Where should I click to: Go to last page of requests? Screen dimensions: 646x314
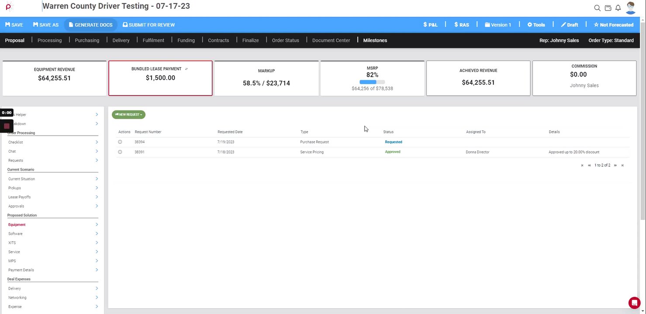[622, 165]
